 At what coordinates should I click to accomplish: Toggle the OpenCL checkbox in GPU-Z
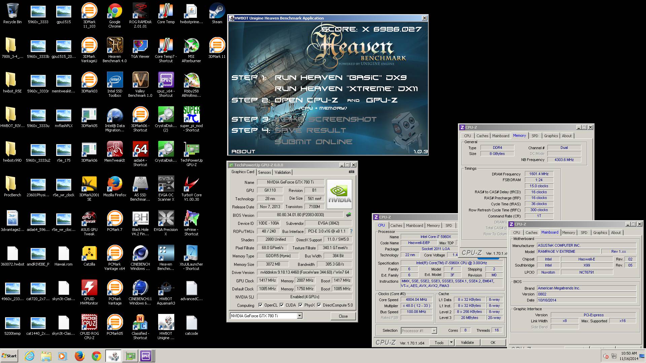click(x=260, y=305)
